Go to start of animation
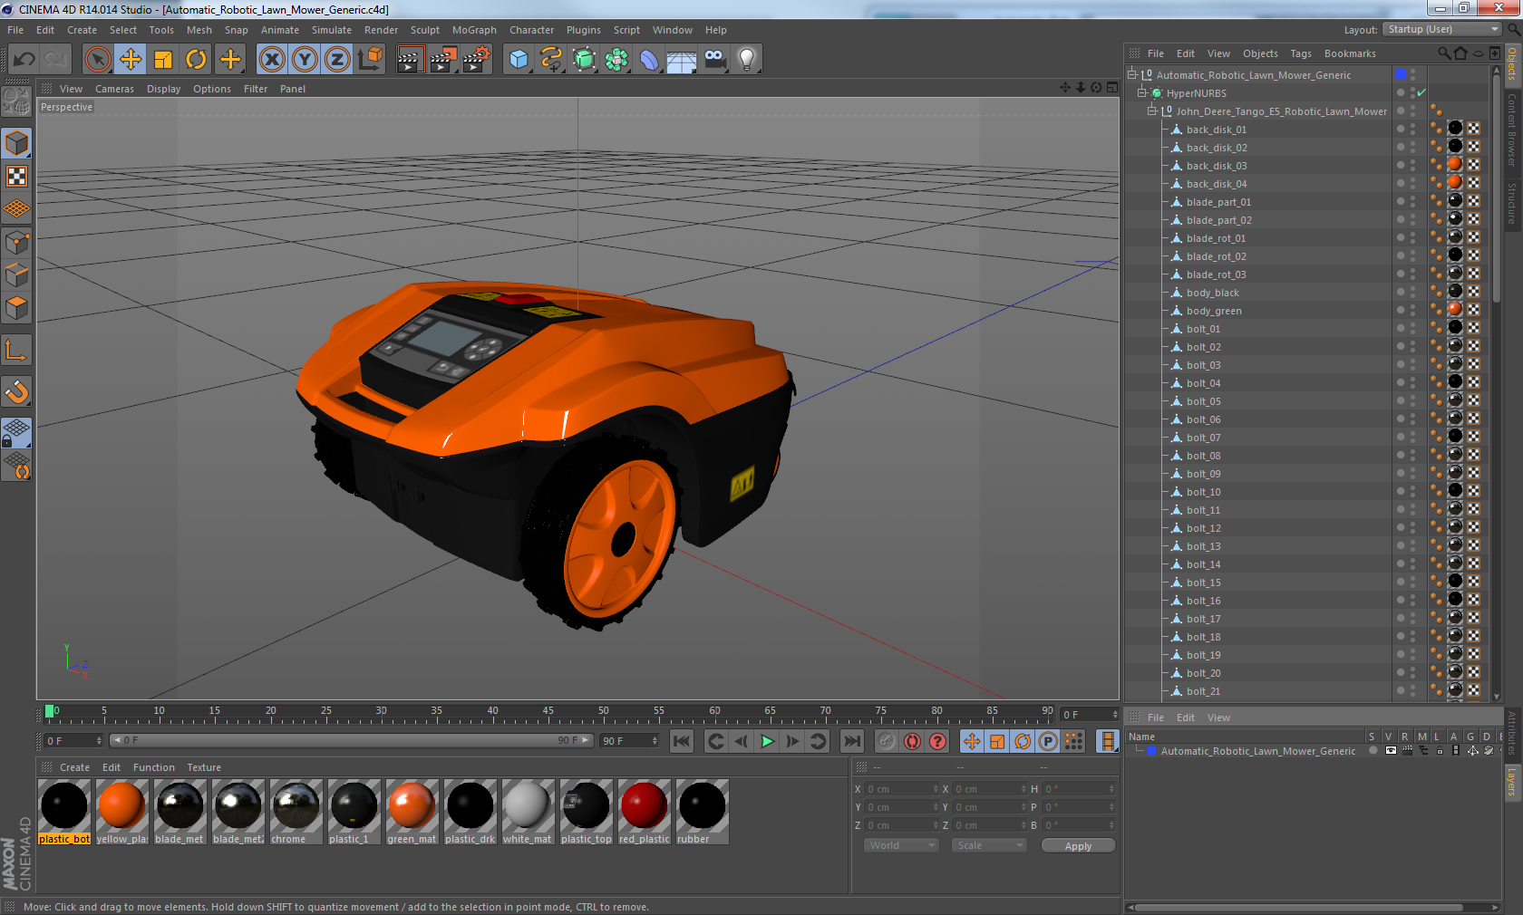This screenshot has width=1523, height=915. [682, 741]
